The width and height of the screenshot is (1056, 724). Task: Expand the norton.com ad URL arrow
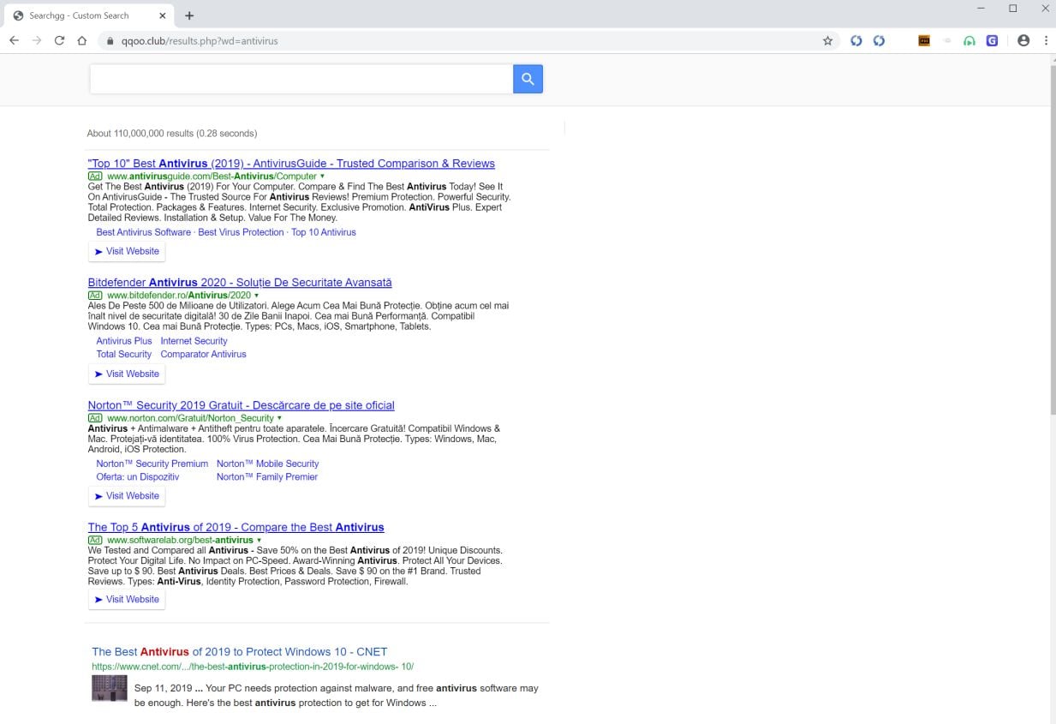click(x=279, y=418)
